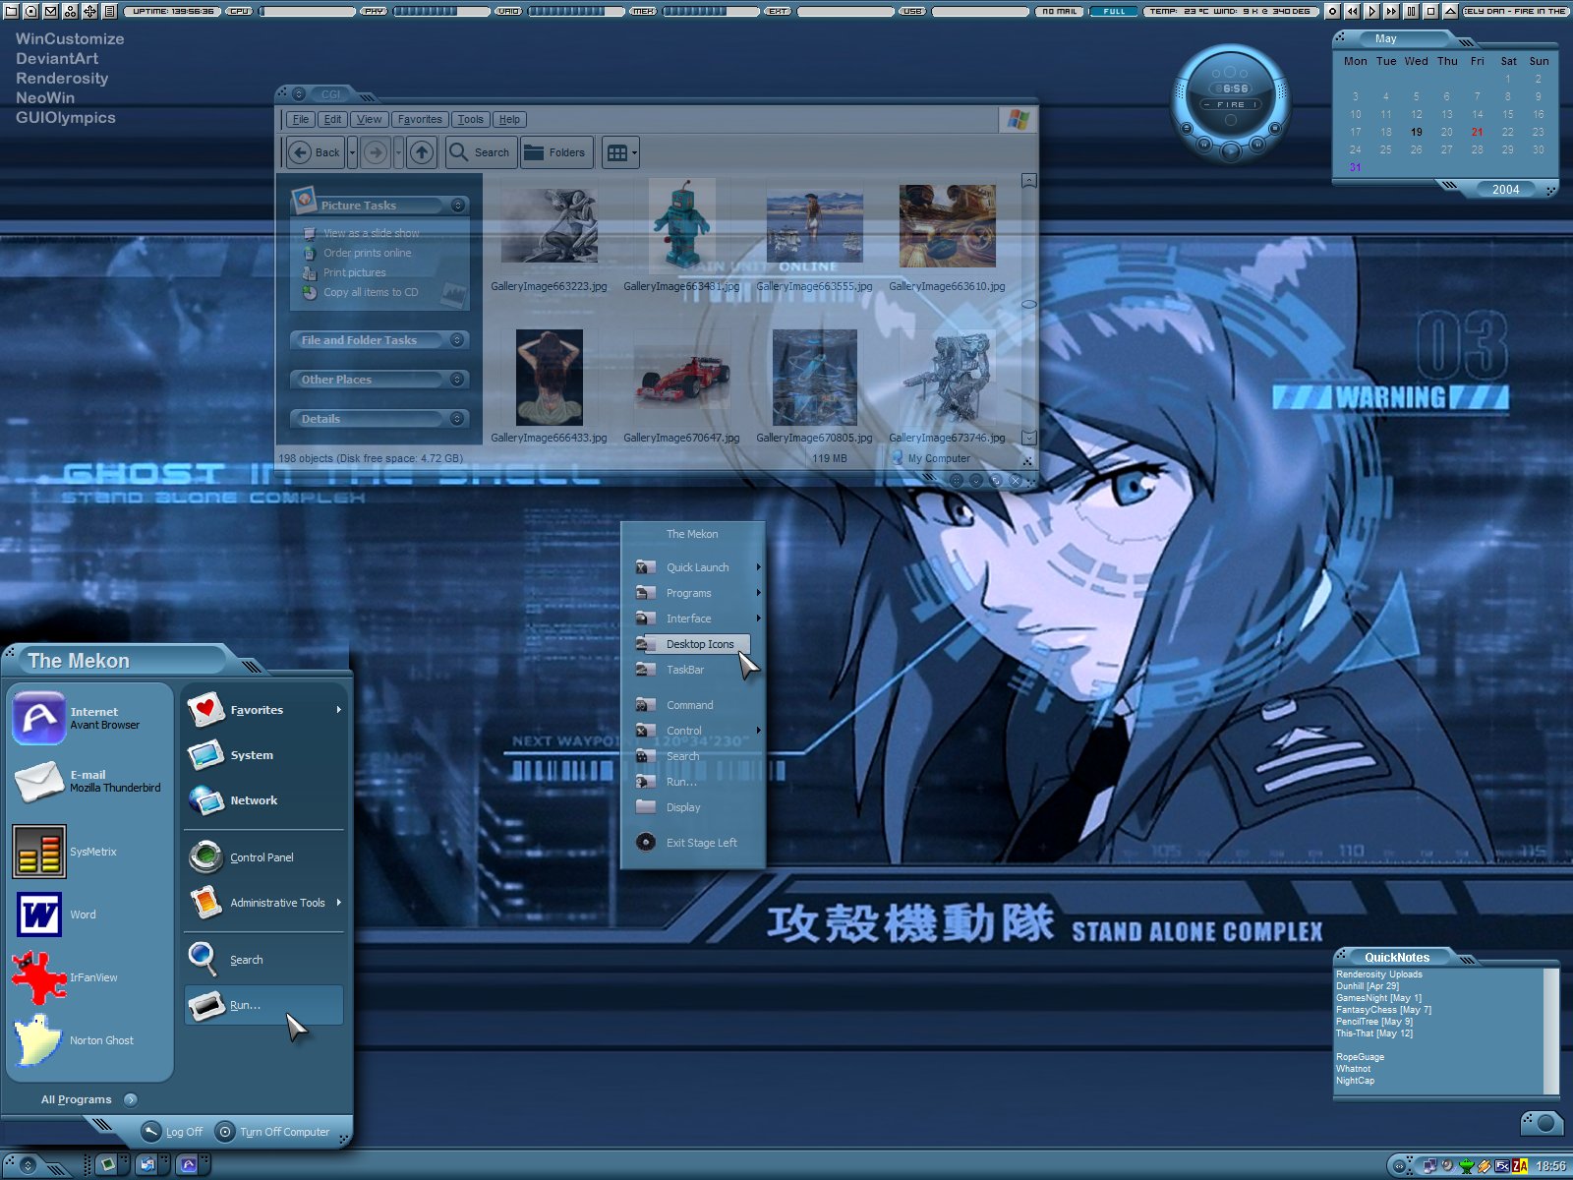Image resolution: width=1573 pixels, height=1180 pixels.
Task: Open Control Panel from start menu
Action: [x=263, y=857]
